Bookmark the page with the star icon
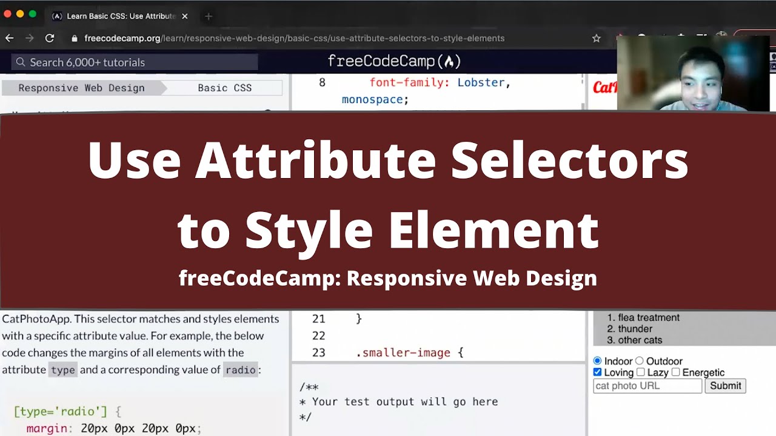This screenshot has width=776, height=436. 596,38
